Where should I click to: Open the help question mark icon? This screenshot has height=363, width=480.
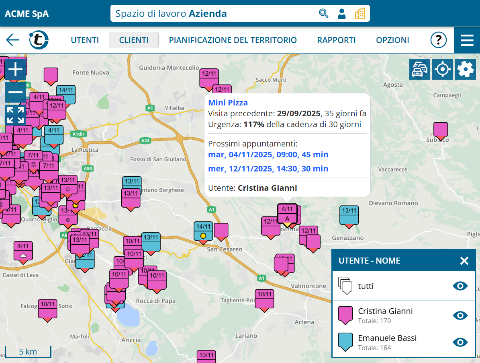tap(439, 40)
